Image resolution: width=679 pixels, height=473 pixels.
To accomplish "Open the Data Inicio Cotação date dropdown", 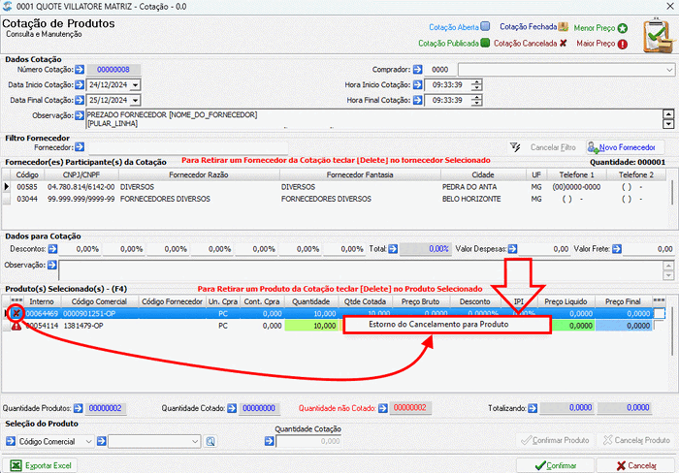I will coord(135,85).
